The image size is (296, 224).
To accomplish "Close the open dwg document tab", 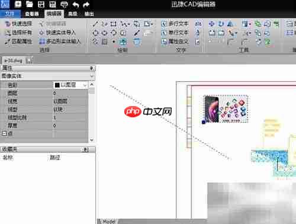I will (30, 60).
